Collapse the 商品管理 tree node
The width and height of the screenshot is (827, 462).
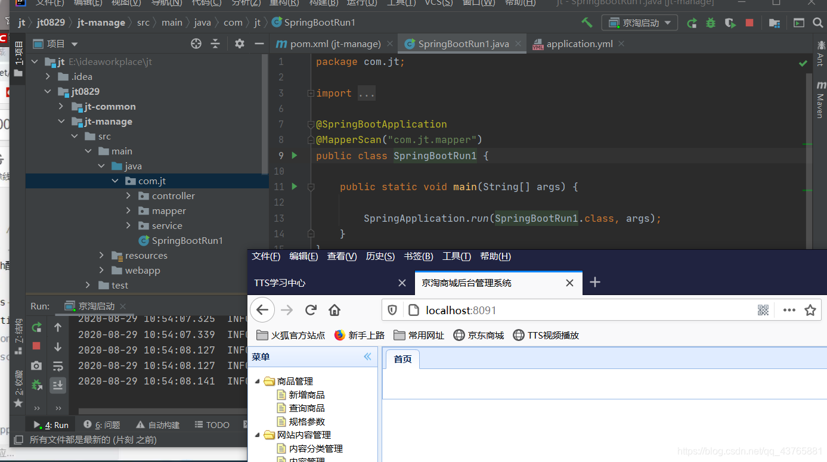(x=258, y=381)
